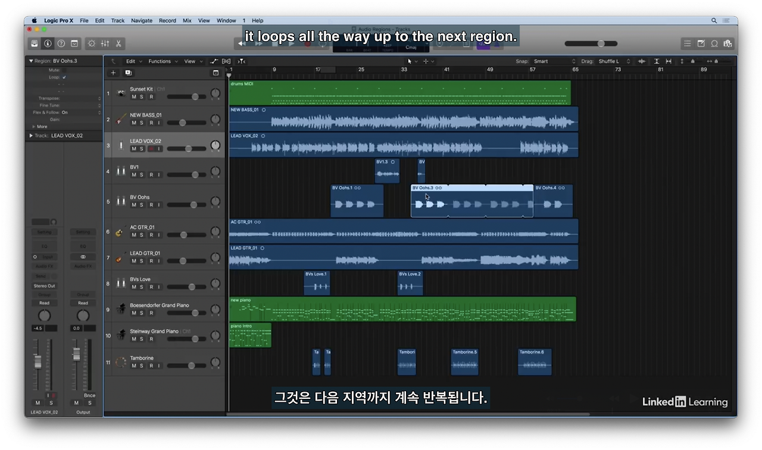Show the Toolbar icon in control bar

coord(74,43)
